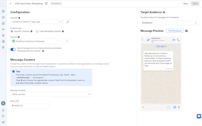Go back using the arrow beside broadcast name
This screenshot has height=126, width=202.
[x=10, y=3]
